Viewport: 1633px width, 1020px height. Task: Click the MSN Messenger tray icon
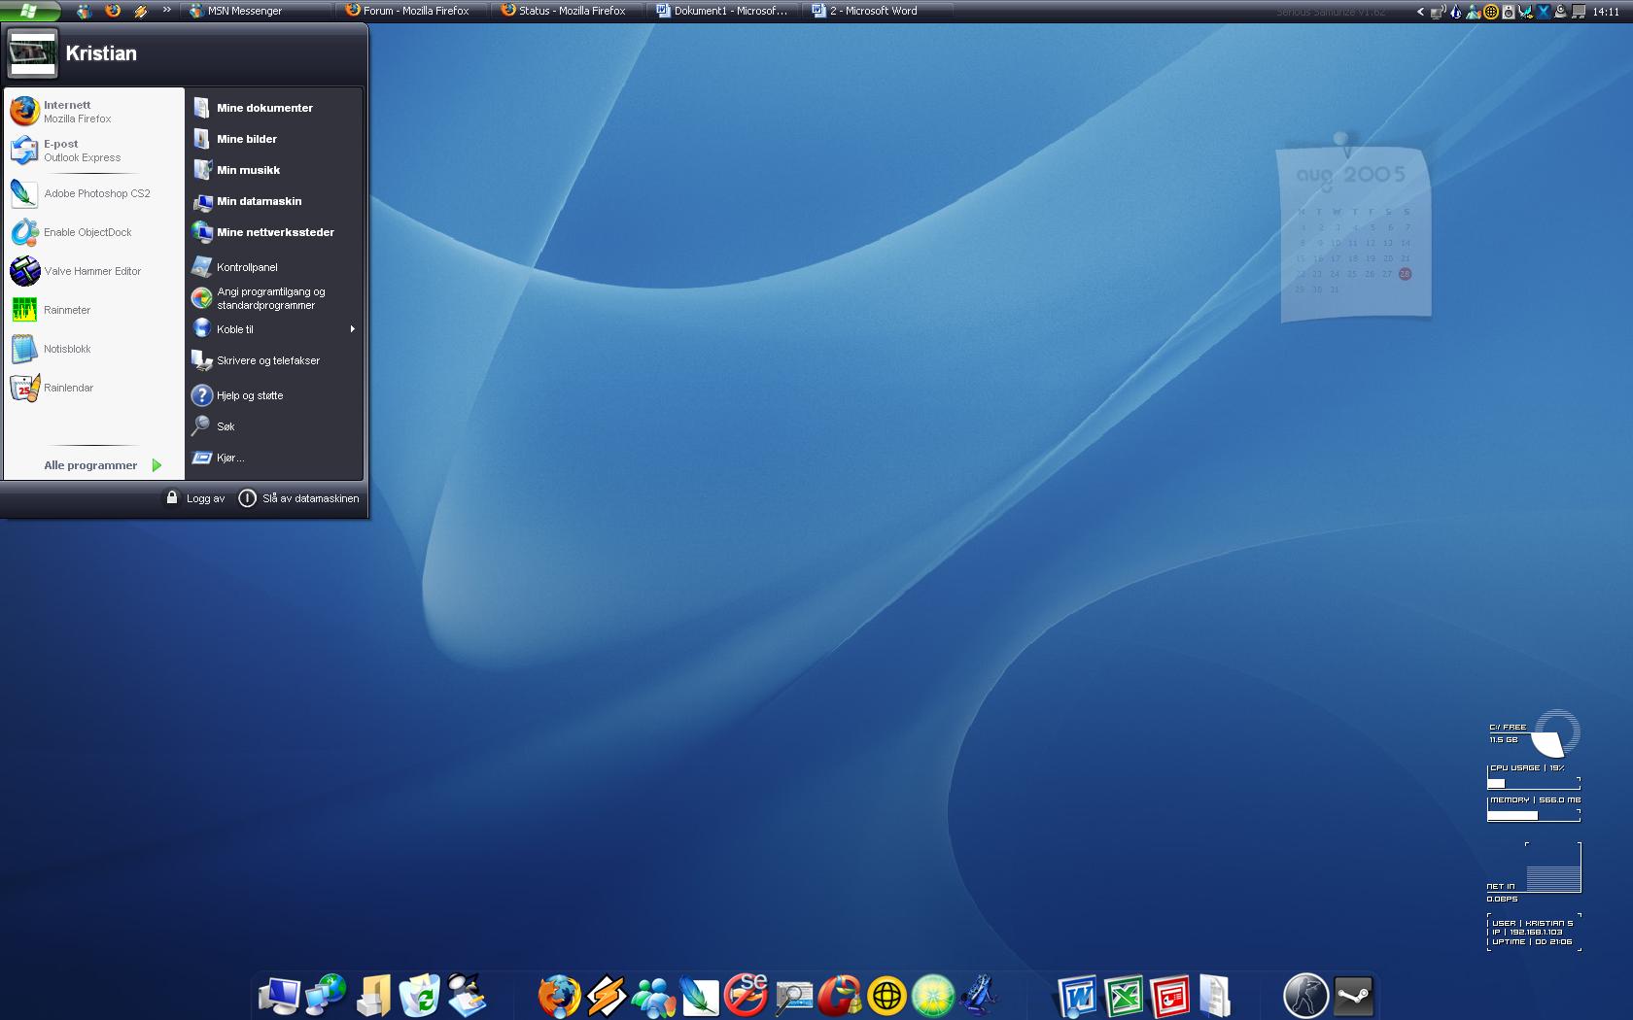tap(1474, 12)
